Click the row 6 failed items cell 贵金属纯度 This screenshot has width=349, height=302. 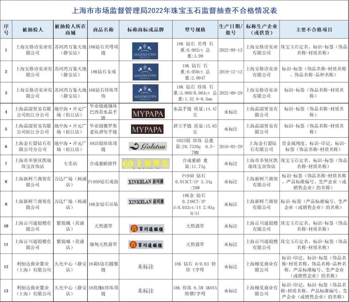point(314,146)
